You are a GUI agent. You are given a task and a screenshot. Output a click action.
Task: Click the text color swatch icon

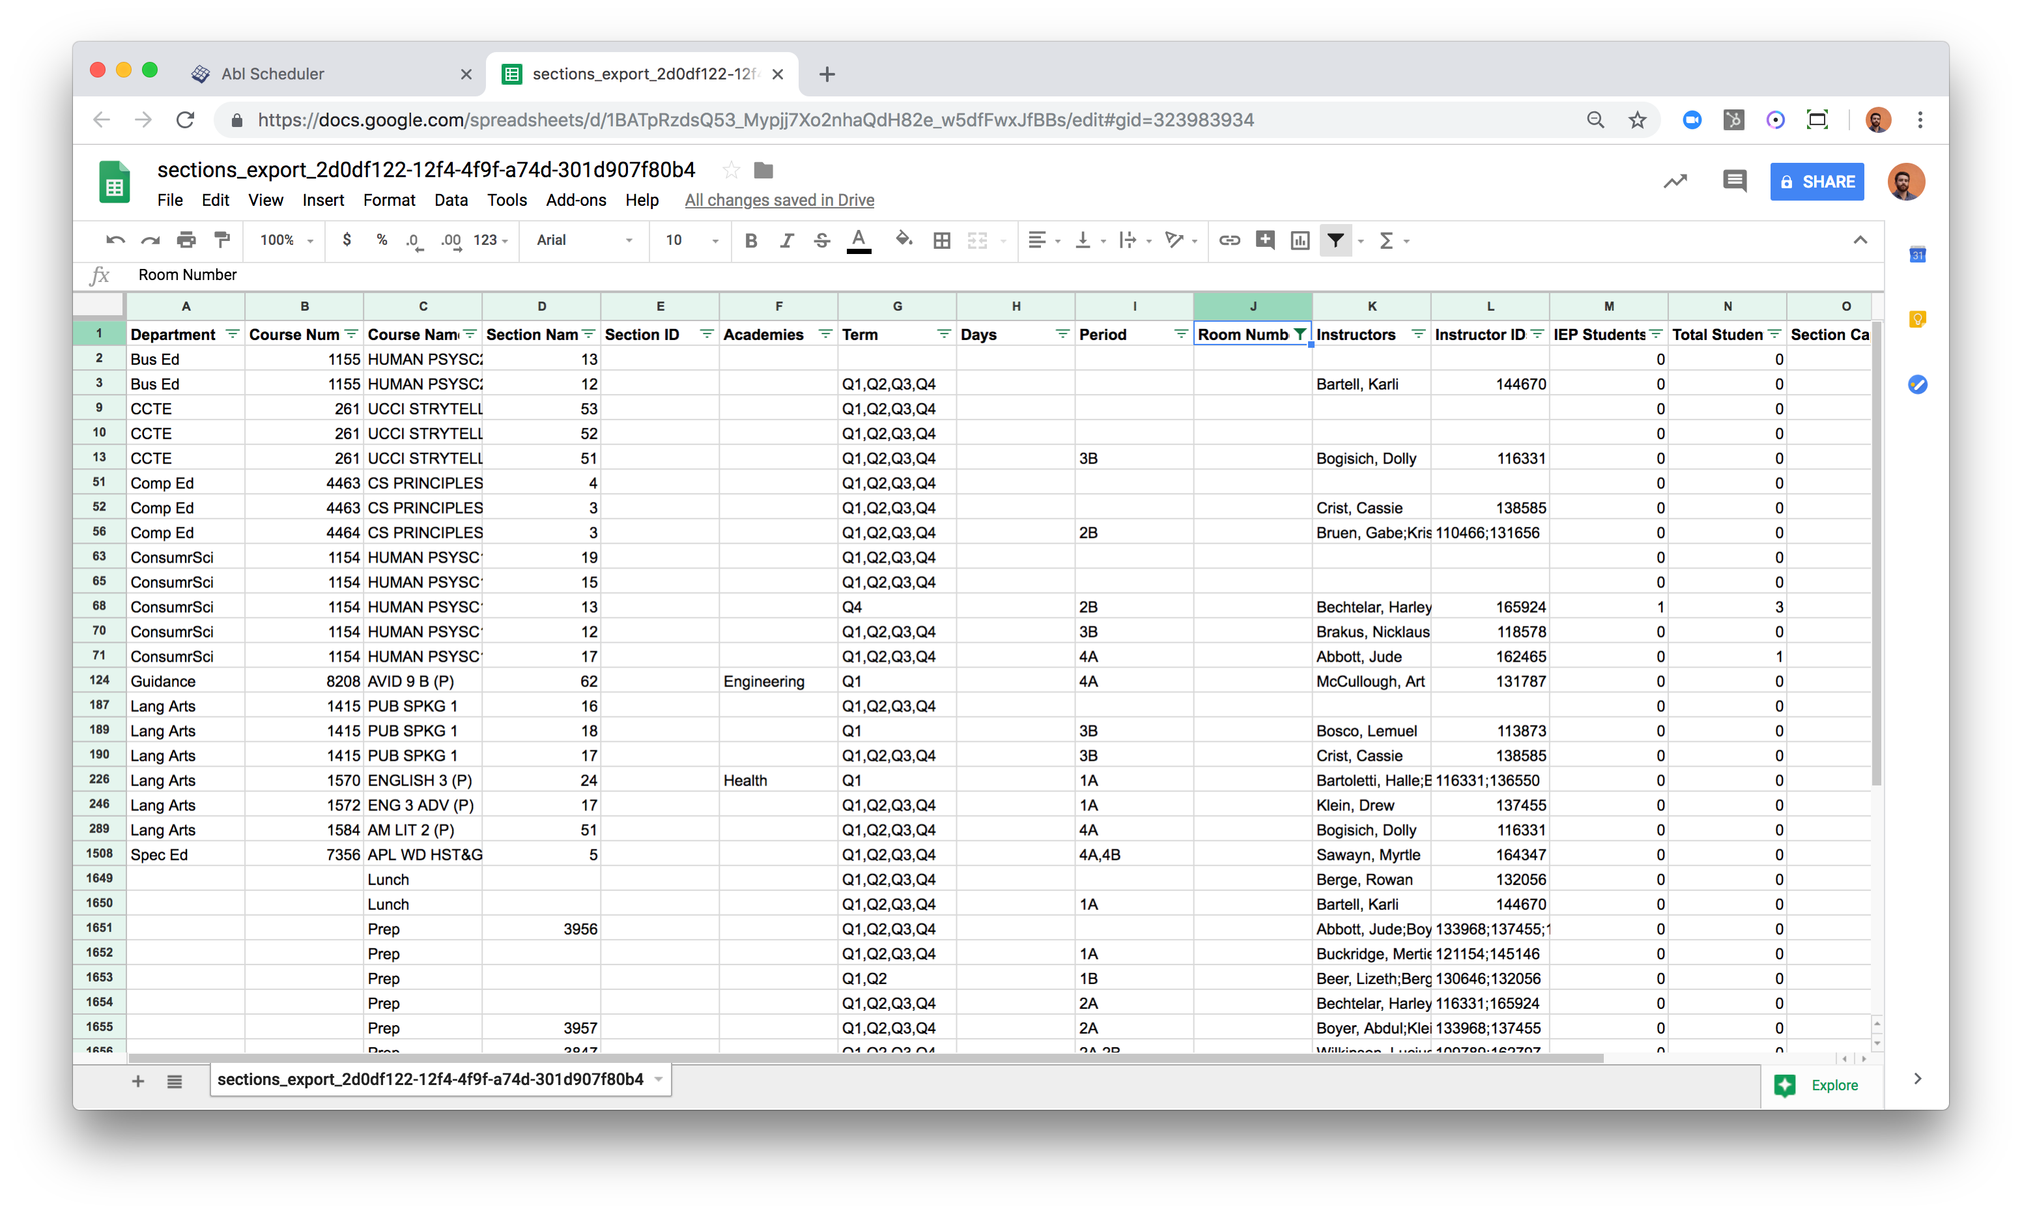pos(858,240)
